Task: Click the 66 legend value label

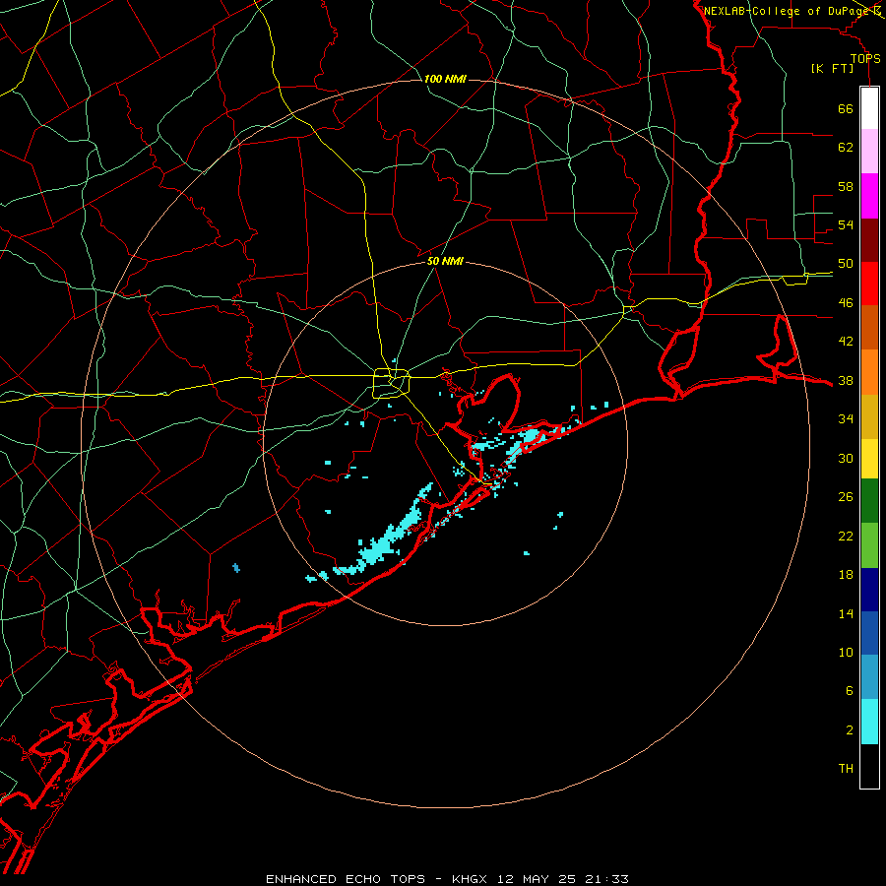Action: click(x=846, y=109)
